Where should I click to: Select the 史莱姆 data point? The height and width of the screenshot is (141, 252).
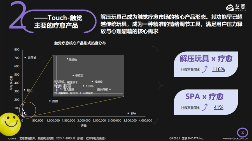point(25,58)
